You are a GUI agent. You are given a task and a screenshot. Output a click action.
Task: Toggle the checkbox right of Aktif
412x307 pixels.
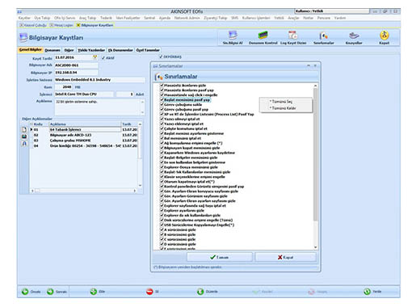click(161, 57)
